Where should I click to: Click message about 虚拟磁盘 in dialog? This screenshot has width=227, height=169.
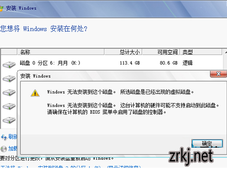tap(120, 92)
